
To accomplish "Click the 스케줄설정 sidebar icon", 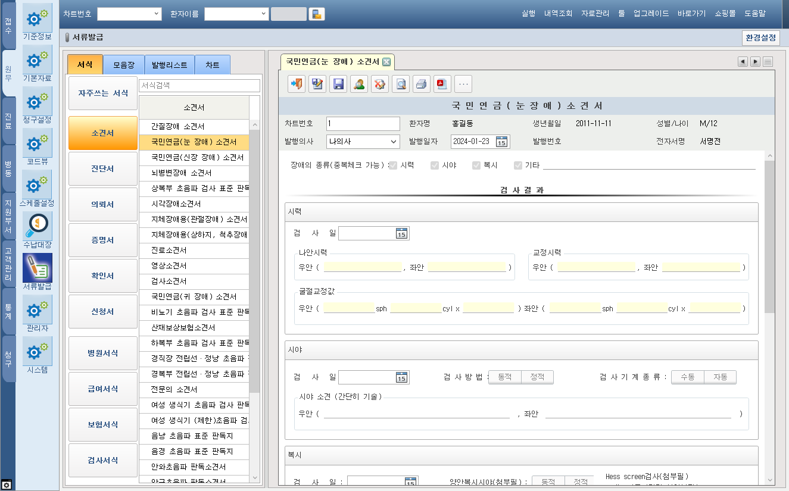I will pos(37,189).
